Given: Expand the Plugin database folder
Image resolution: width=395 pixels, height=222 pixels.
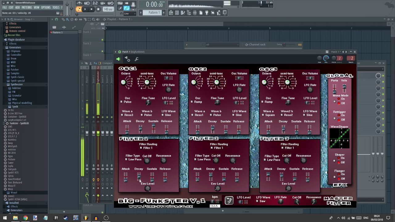Looking at the screenshot, I should coord(16,40).
